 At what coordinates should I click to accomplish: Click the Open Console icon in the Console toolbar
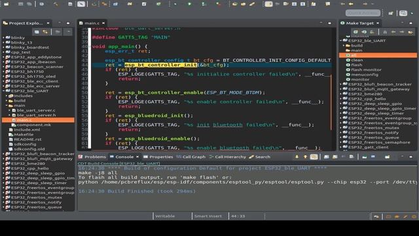coord(387,157)
